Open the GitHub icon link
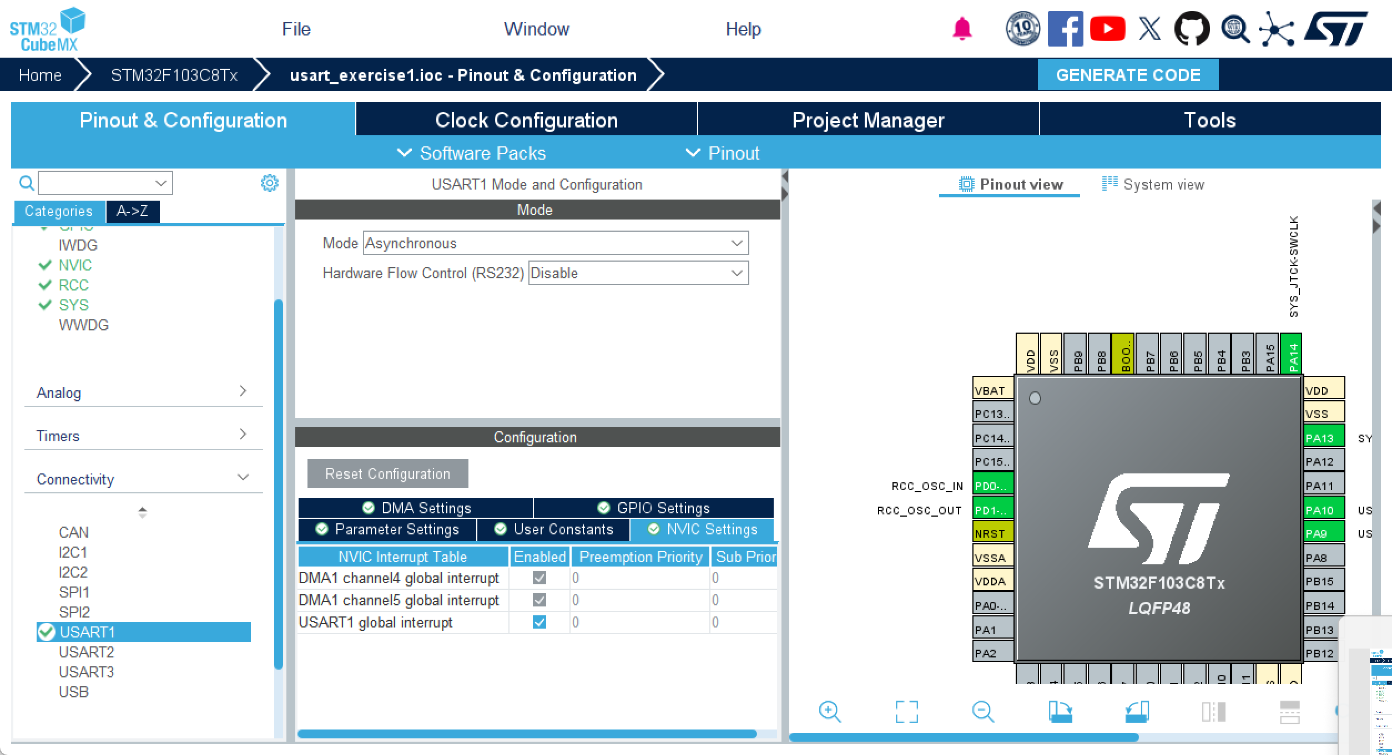This screenshot has height=755, width=1392. tap(1192, 29)
